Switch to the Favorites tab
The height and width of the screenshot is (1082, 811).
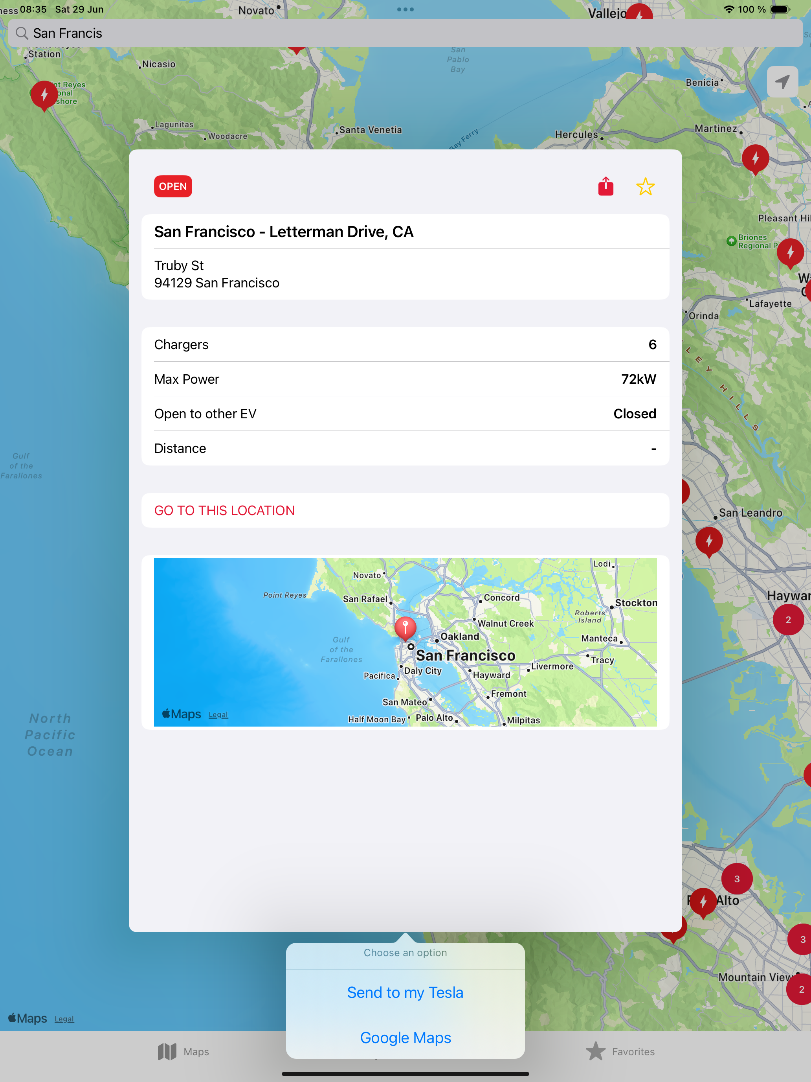click(x=620, y=1051)
